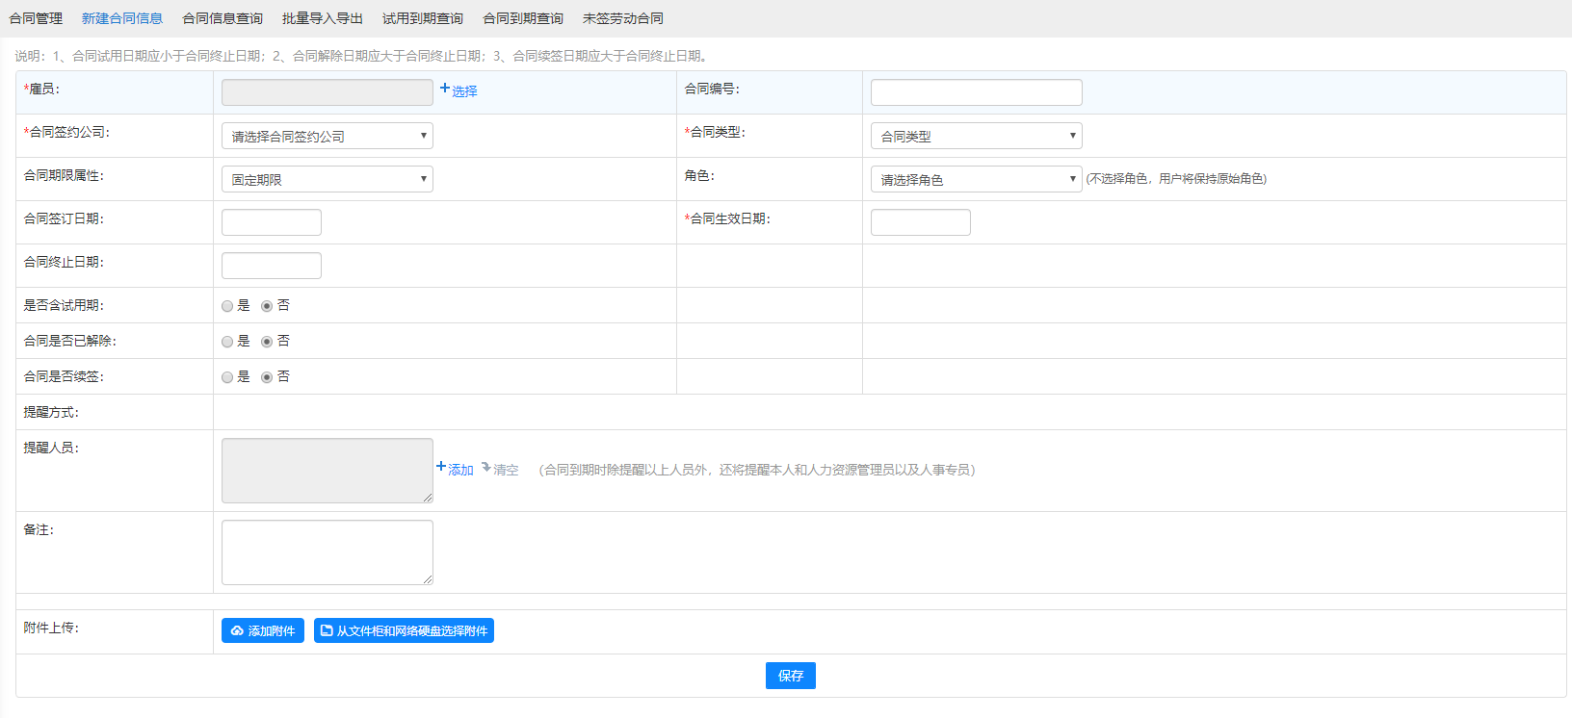The image size is (1572, 718).
Task: Go to 试用到期查询 tab
Action: click(423, 18)
